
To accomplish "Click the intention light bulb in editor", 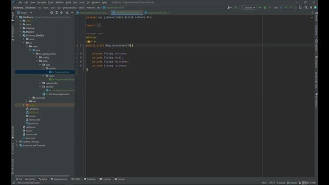I will [x=89, y=42].
